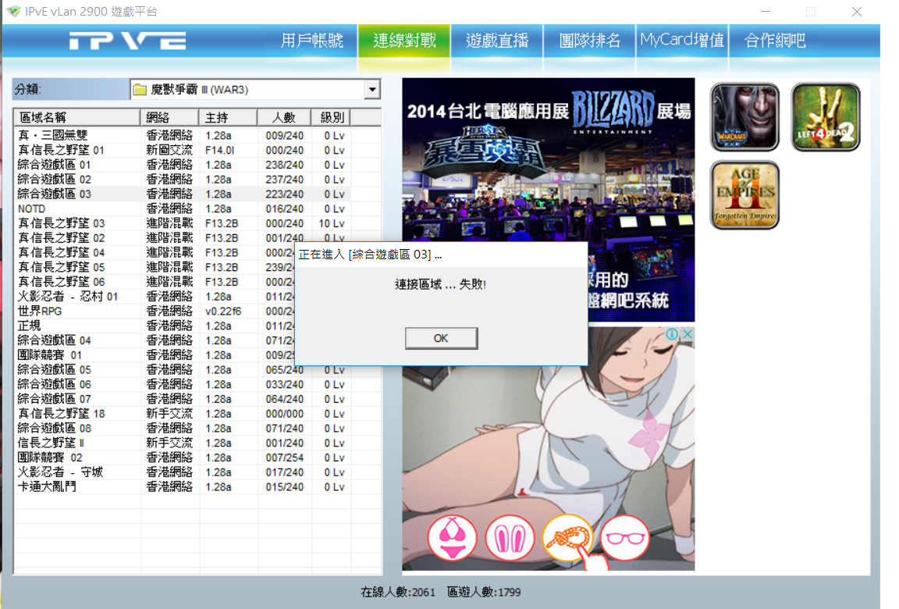This screenshot has width=899, height=609.
Task: Open the MyCard增值 tab
Action: 682,41
